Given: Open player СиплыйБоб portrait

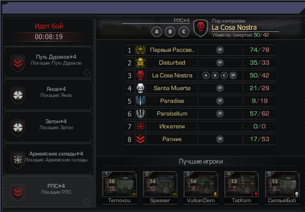Looking at the screenshot, I should pos(282,184).
